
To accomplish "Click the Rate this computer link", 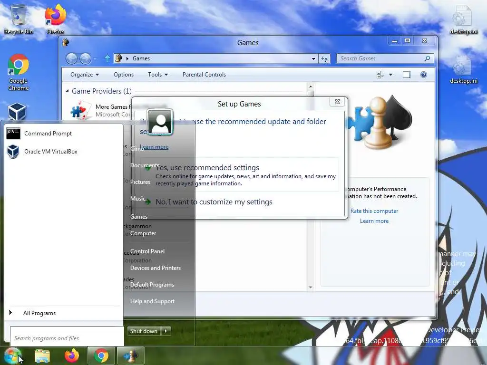I will pyautogui.click(x=374, y=211).
